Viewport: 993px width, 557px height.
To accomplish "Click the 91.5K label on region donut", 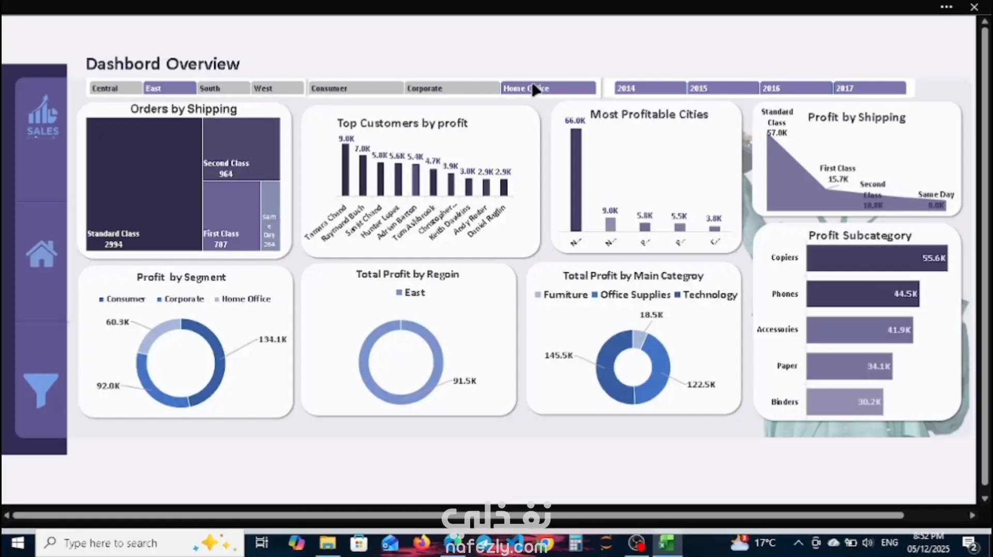I will [464, 381].
